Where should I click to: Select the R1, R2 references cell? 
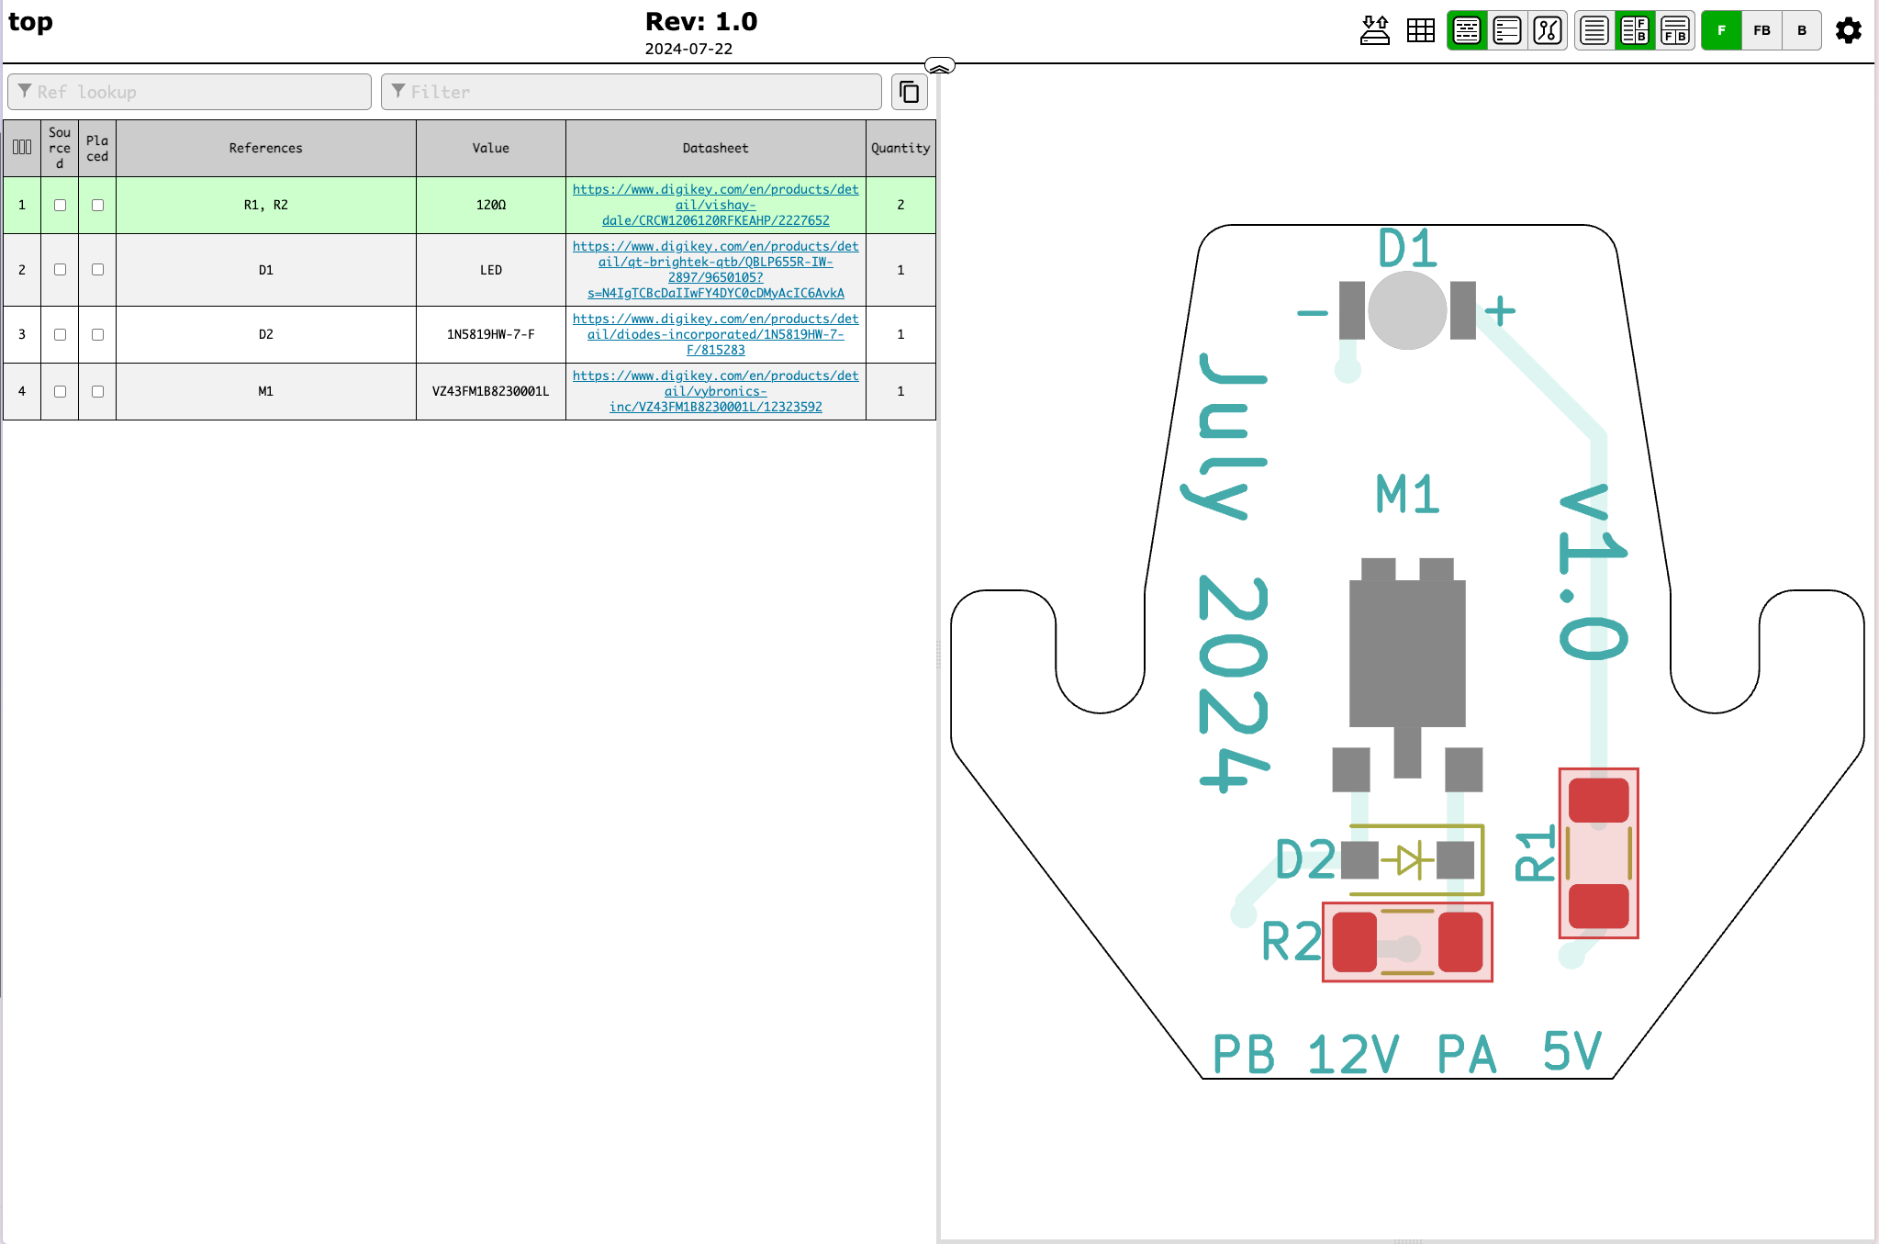click(x=266, y=205)
